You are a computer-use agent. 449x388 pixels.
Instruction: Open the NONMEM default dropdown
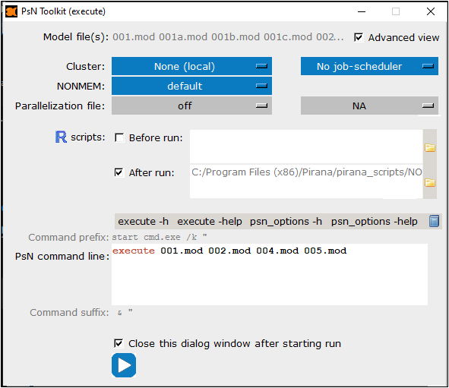[192, 86]
